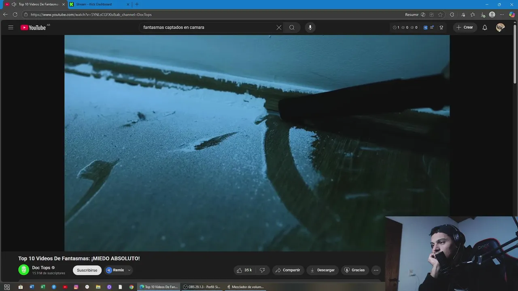Click Resumir in the address bar
The image size is (518, 291).
[412, 15]
